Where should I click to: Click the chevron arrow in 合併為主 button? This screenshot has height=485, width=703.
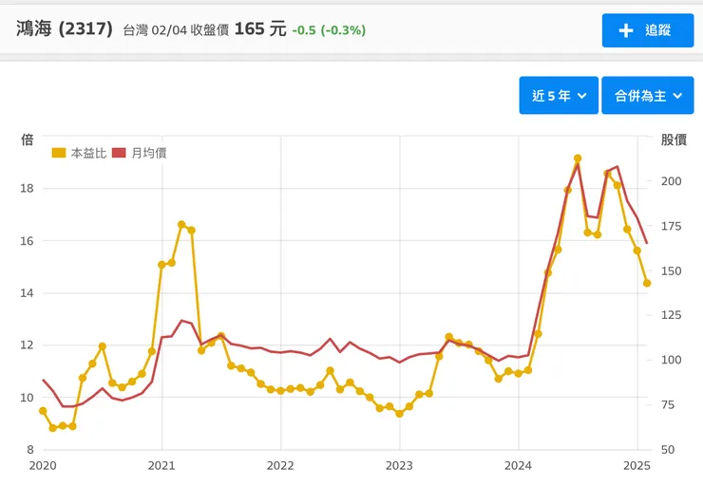pos(677,96)
